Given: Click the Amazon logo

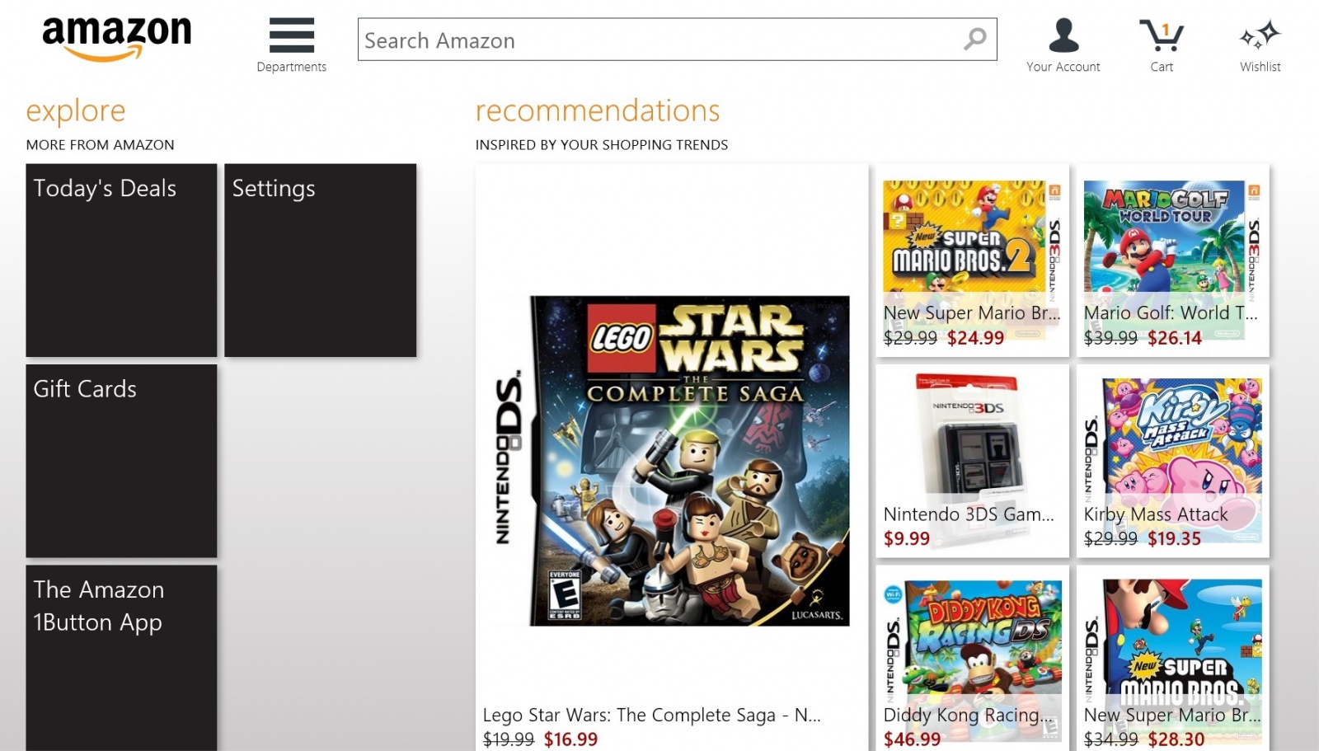Looking at the screenshot, I should point(116,38).
